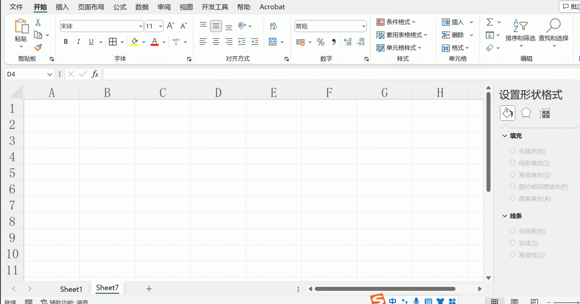Image resolution: width=580 pixels, height=304 pixels.
Task: Decrease decimal places
Action: tap(361, 42)
